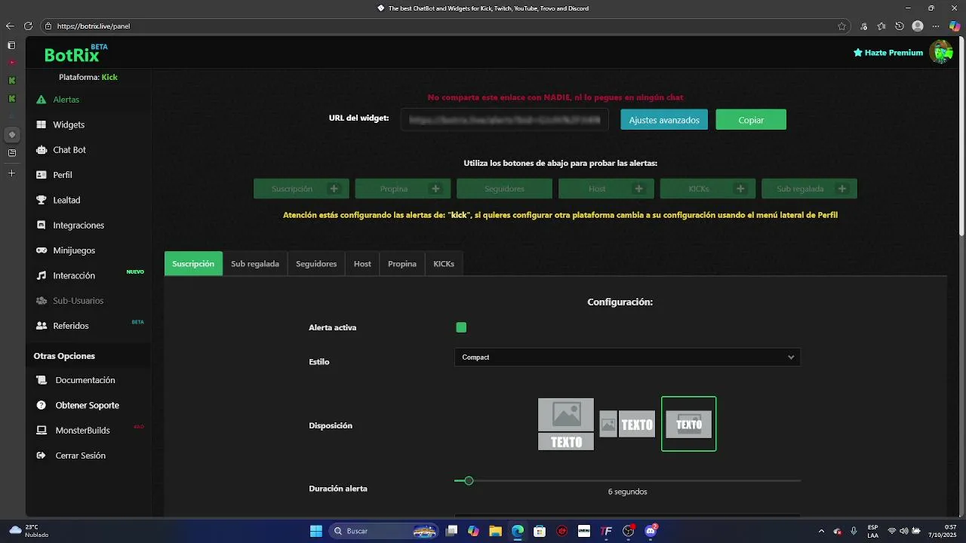Expand plus on Suscripción test button
This screenshot has height=543, width=966.
click(x=334, y=189)
